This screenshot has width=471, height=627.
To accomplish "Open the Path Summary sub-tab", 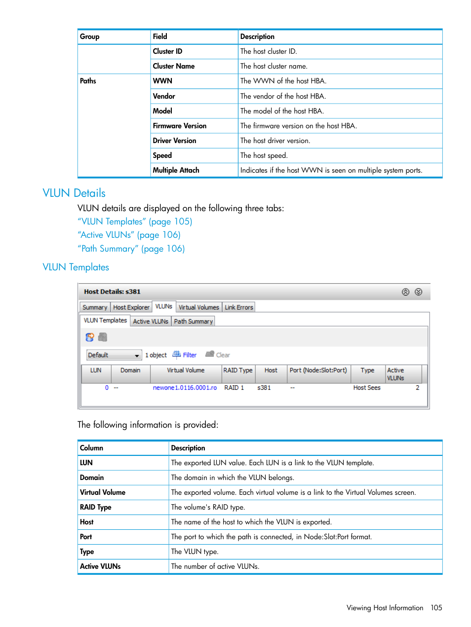I will pos(193,321).
